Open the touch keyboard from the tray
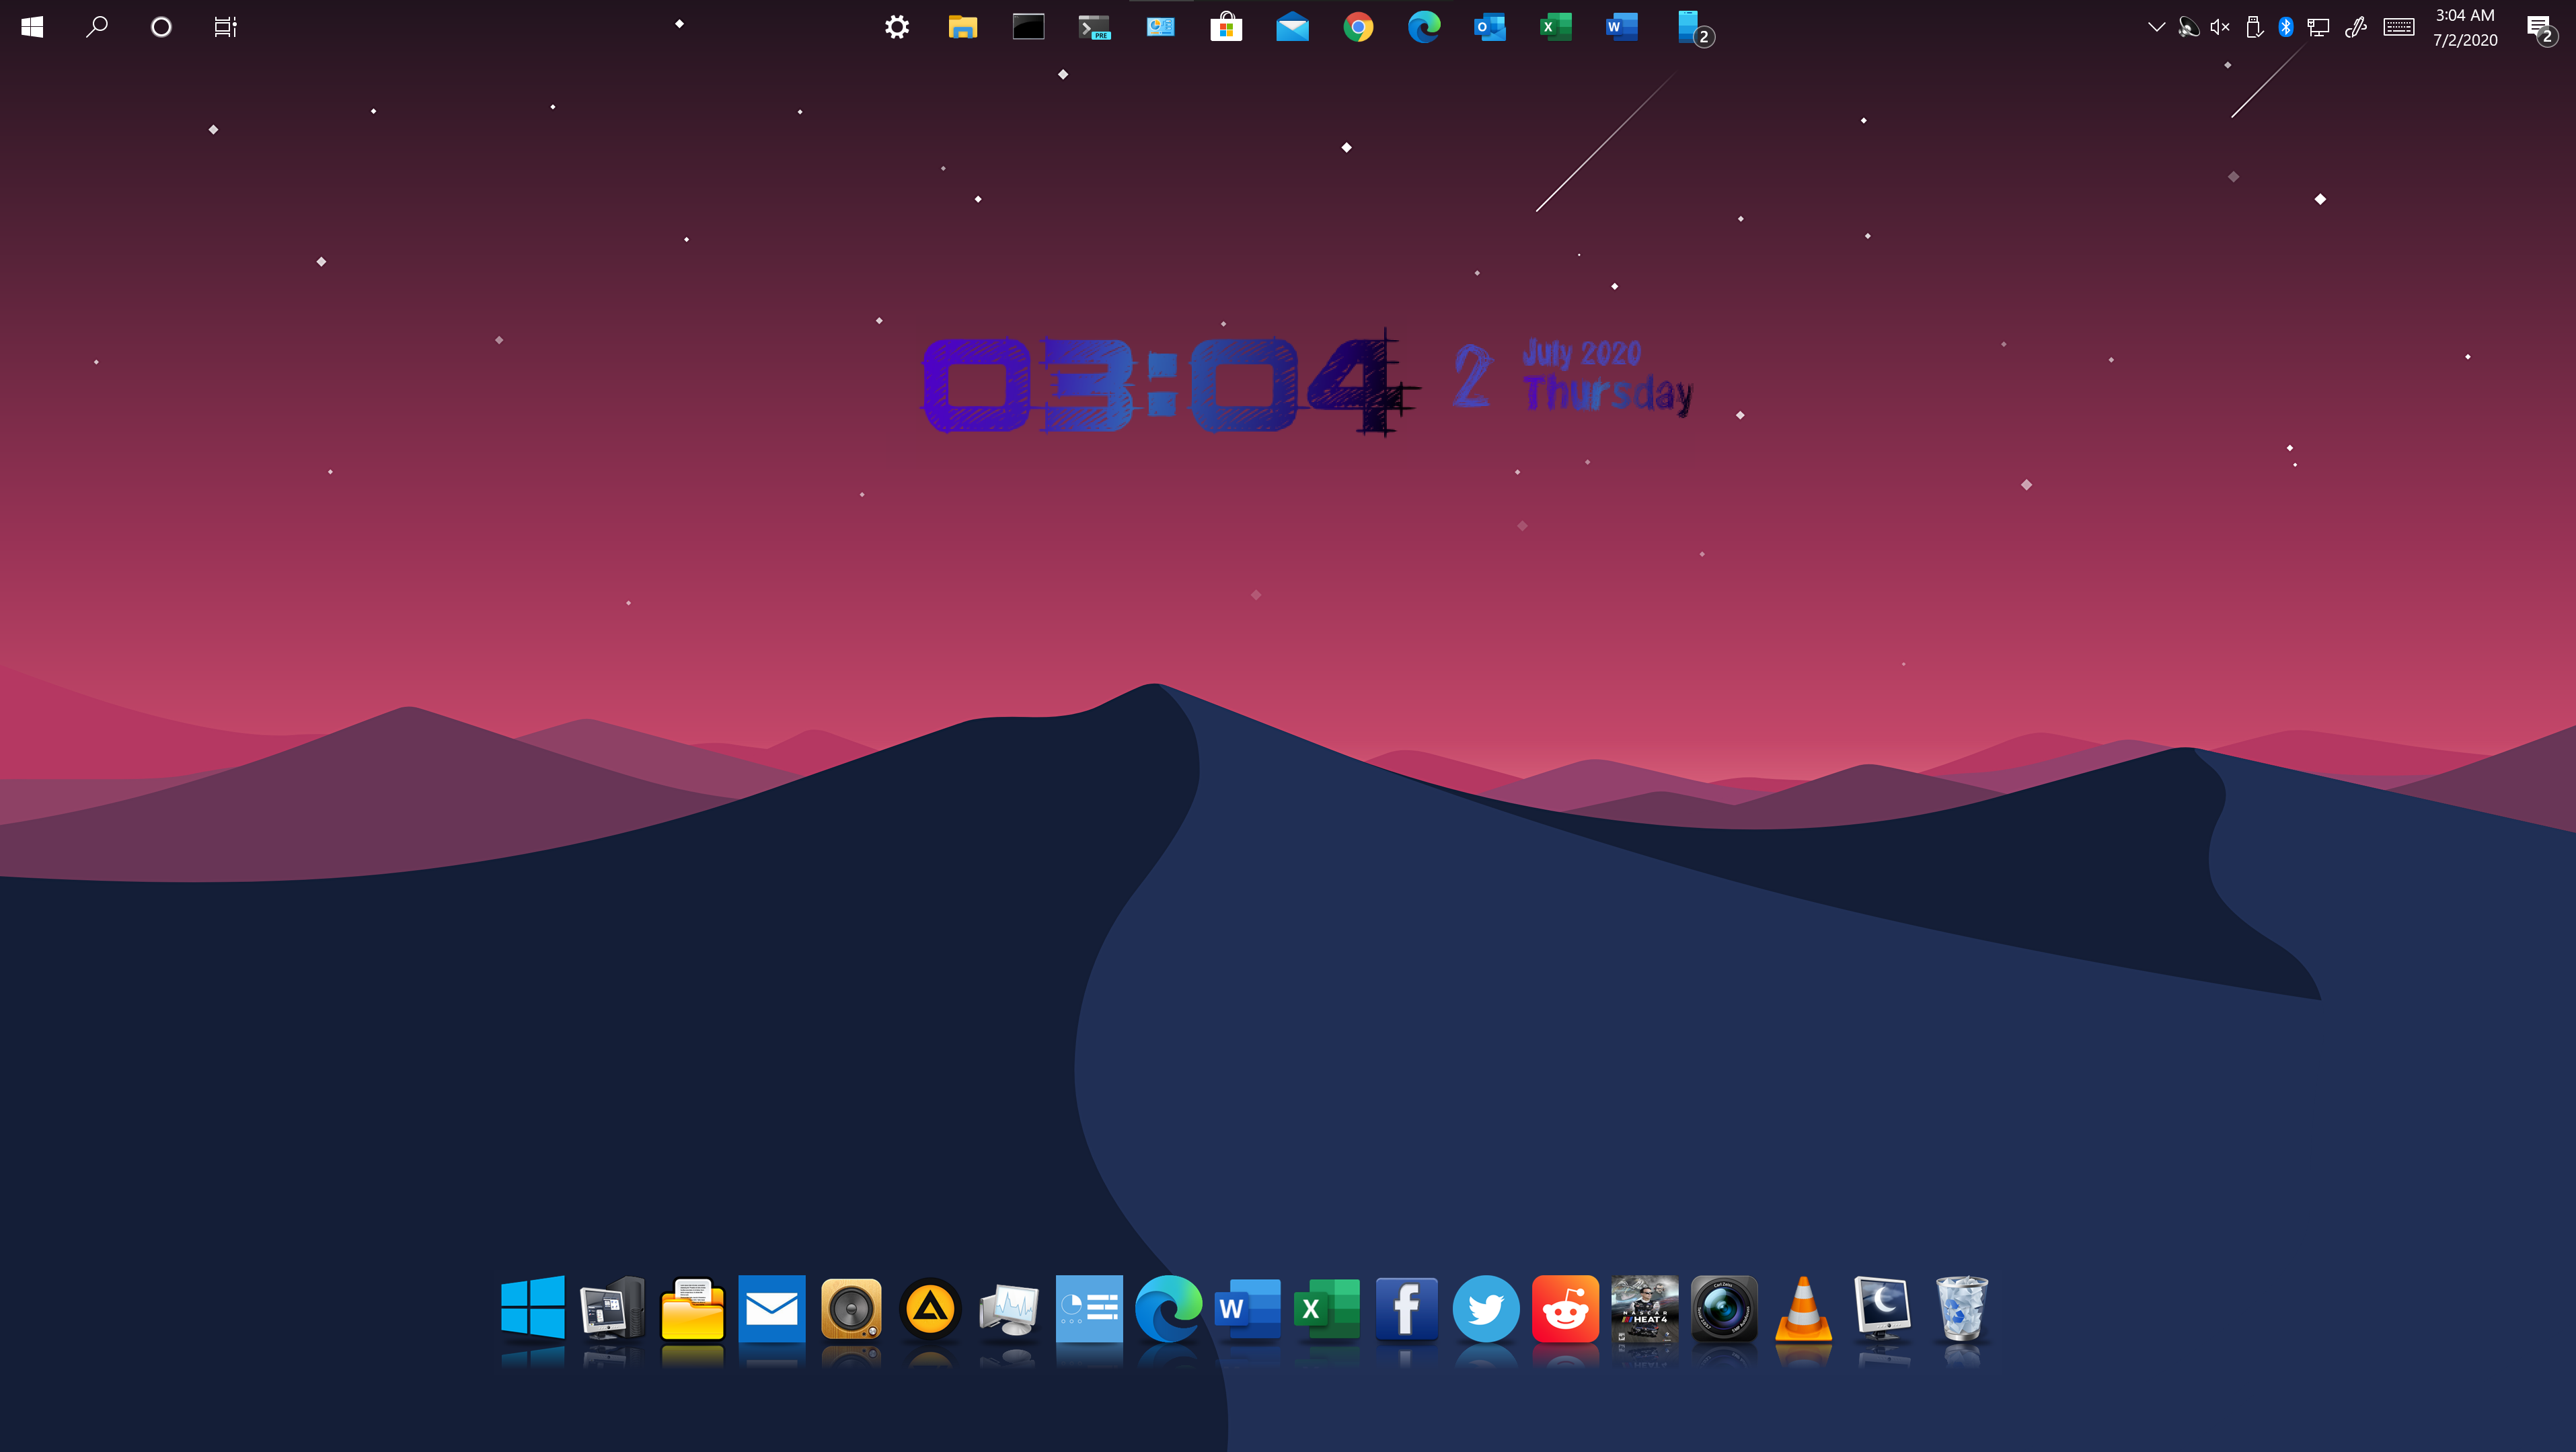The width and height of the screenshot is (2576, 1452). tap(2399, 27)
